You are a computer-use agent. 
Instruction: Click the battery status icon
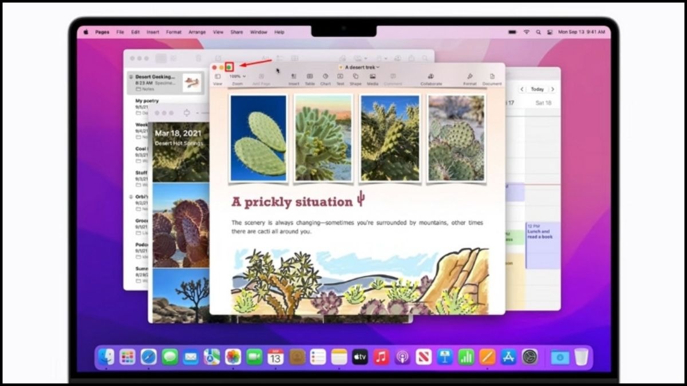[x=512, y=32]
